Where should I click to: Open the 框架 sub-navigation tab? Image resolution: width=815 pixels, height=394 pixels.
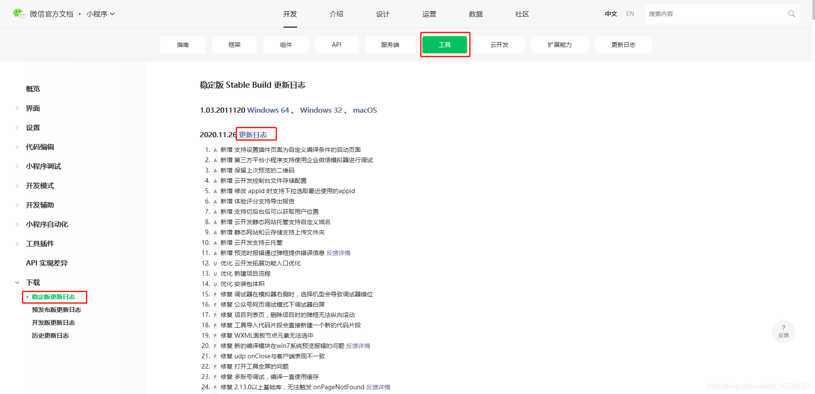tap(234, 45)
